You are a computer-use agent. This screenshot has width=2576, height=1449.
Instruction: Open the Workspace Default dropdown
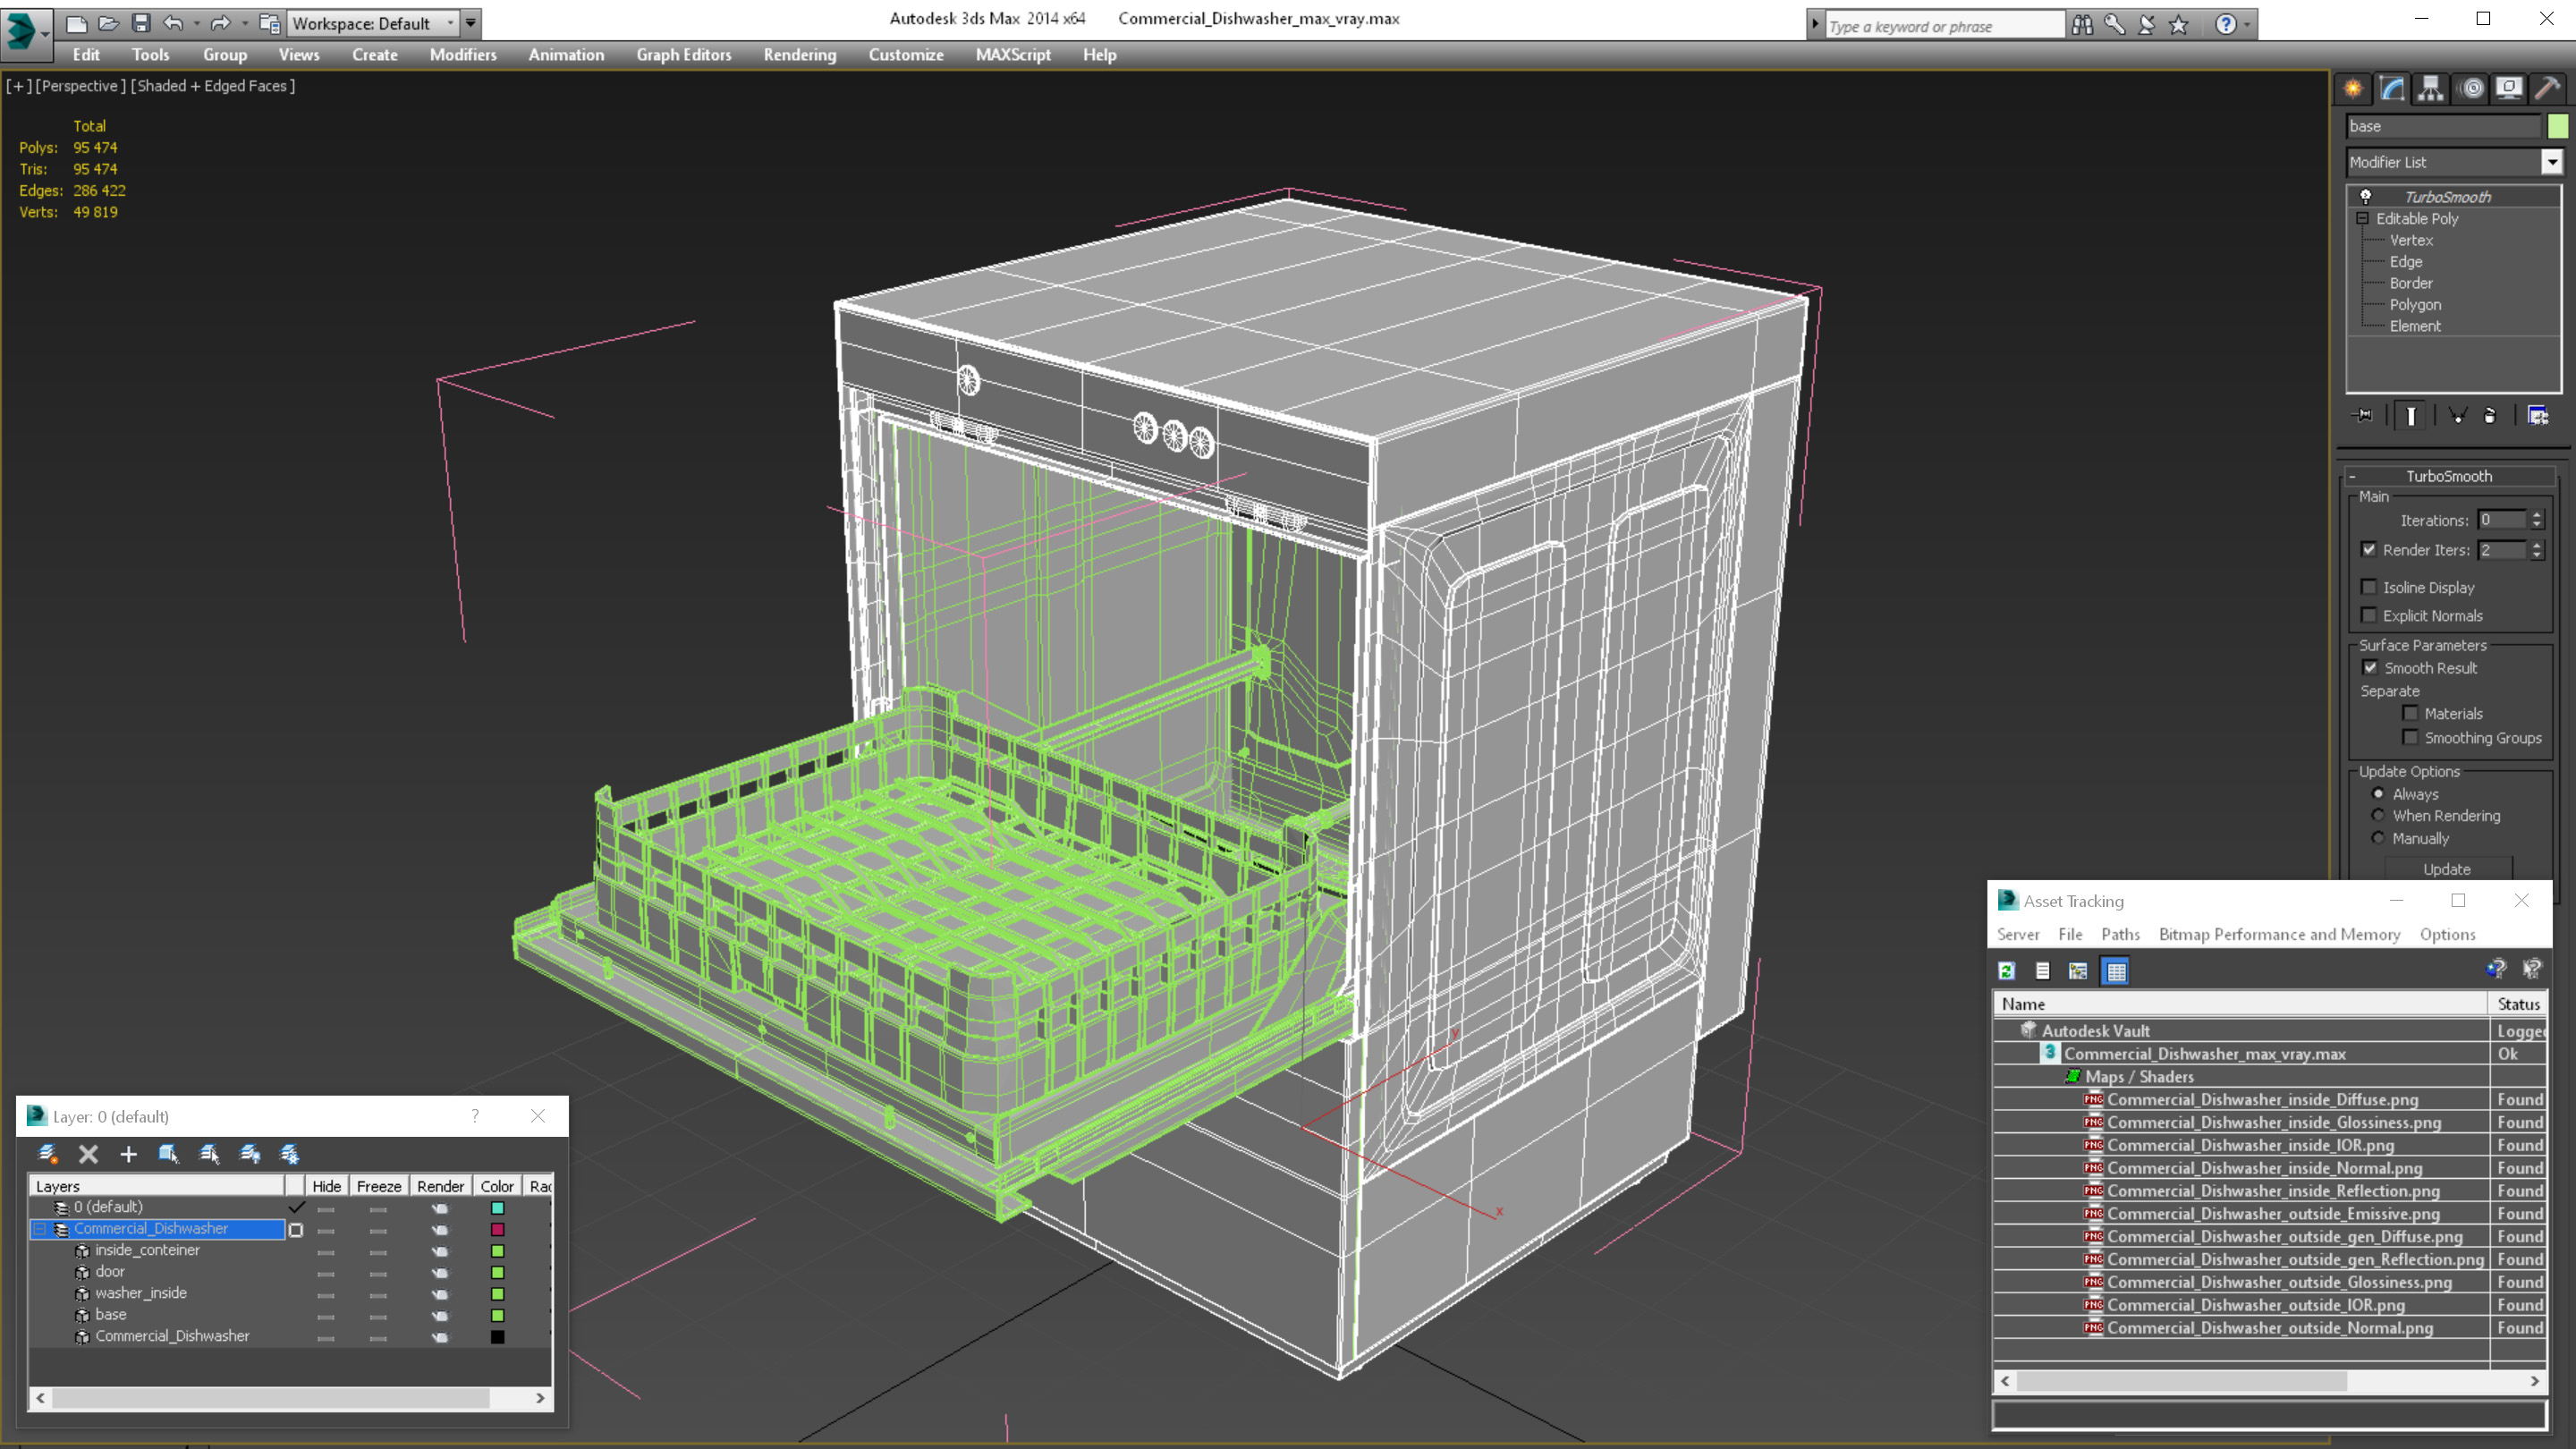(450, 23)
